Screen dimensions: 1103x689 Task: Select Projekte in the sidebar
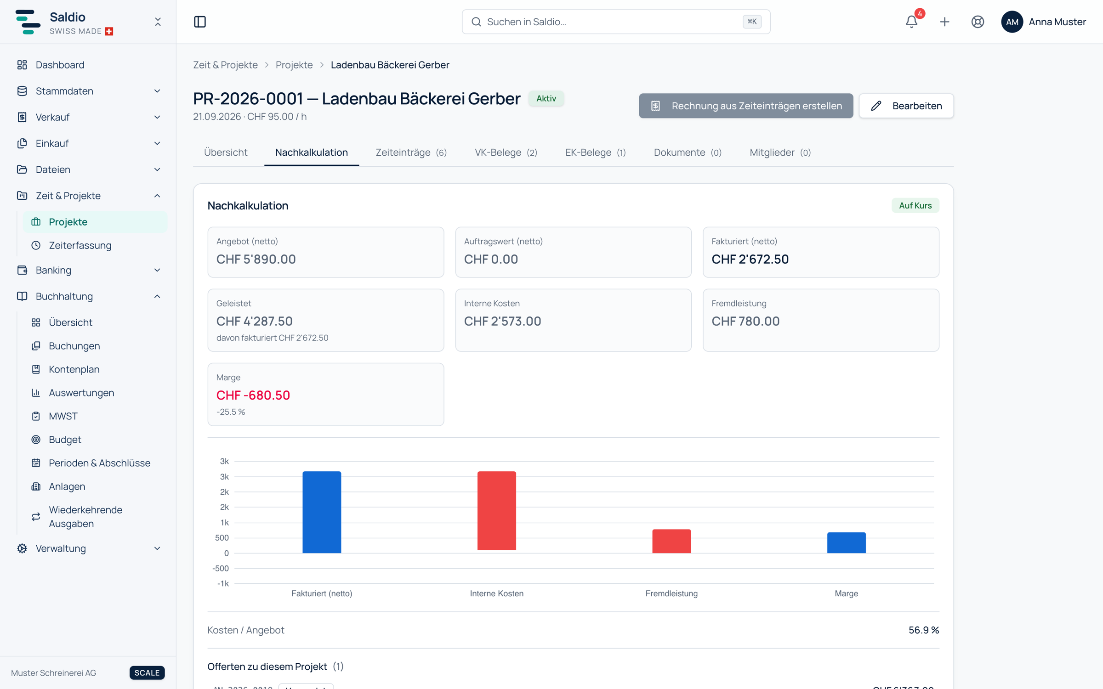pyautogui.click(x=95, y=222)
